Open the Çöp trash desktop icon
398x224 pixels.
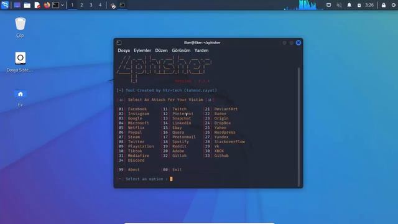[20, 27]
